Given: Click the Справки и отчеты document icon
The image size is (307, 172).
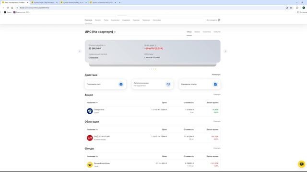Looking at the screenshot, I should [x=215, y=84].
